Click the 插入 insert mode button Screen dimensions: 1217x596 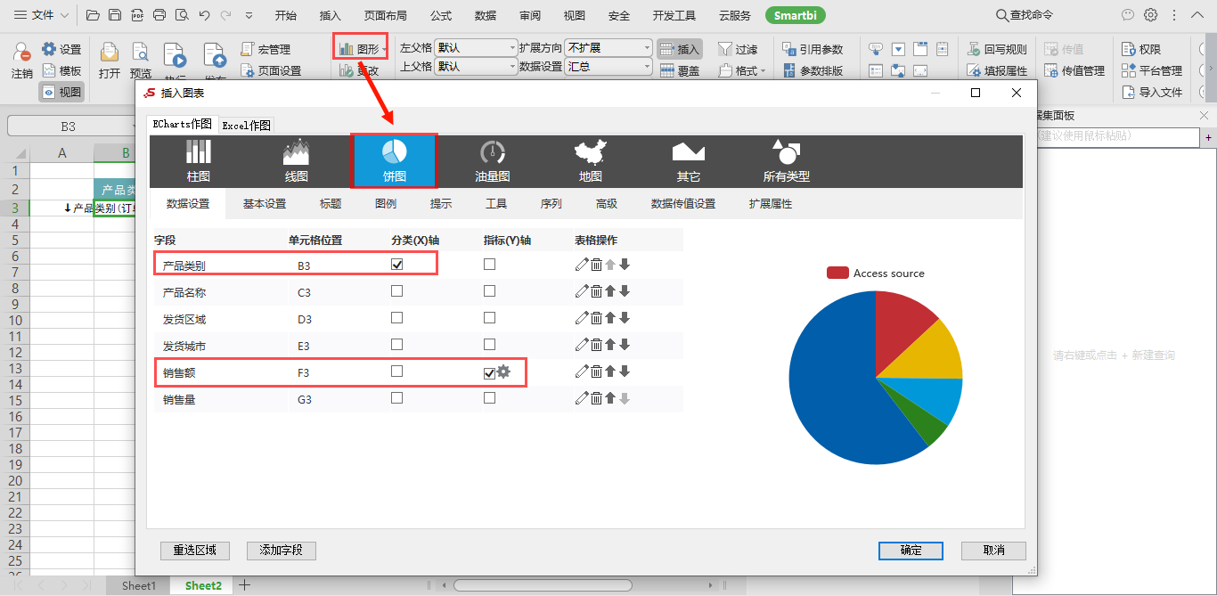click(x=680, y=49)
